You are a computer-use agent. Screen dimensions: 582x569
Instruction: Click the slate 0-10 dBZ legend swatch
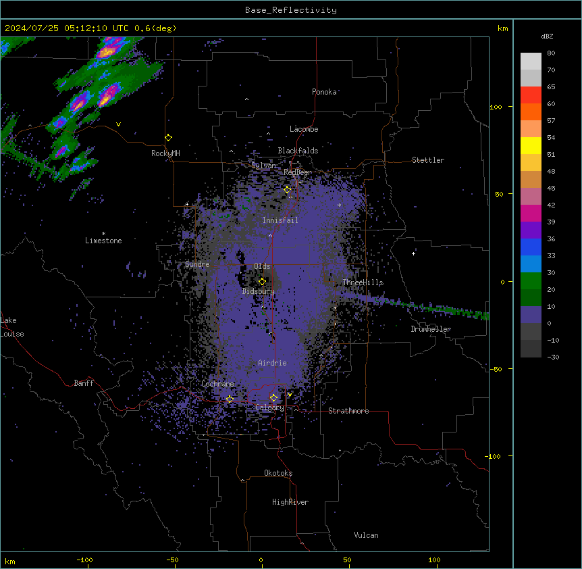pos(531,315)
